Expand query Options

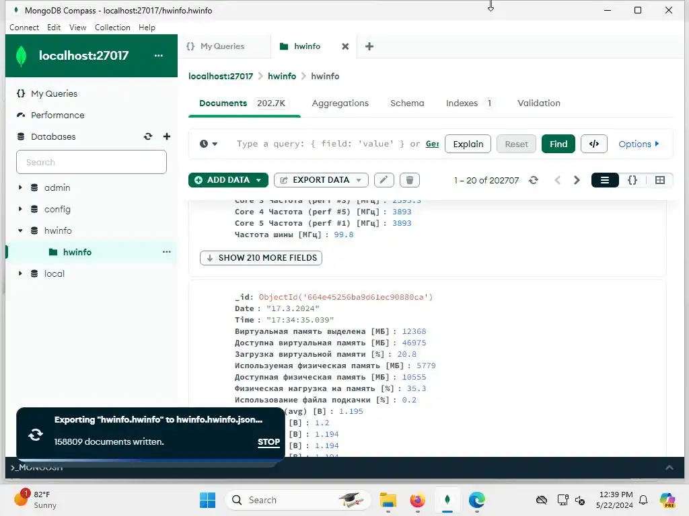click(639, 144)
